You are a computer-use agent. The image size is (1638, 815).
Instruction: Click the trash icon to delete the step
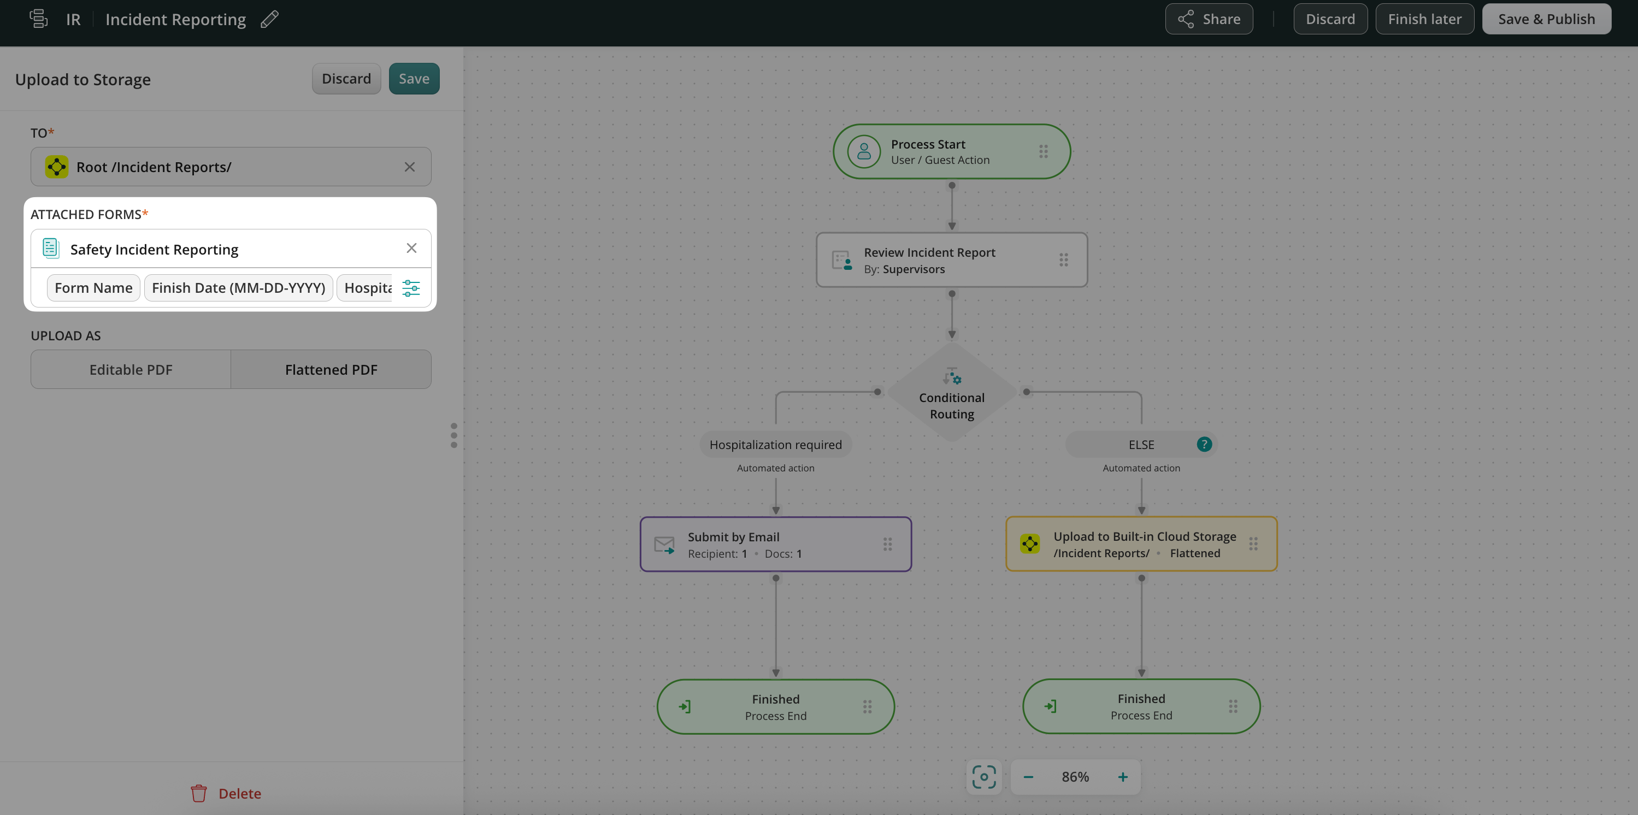point(199,793)
